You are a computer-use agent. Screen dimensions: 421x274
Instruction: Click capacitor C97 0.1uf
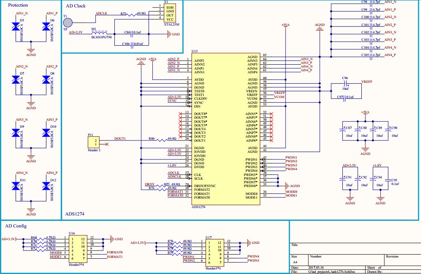click(x=344, y=99)
